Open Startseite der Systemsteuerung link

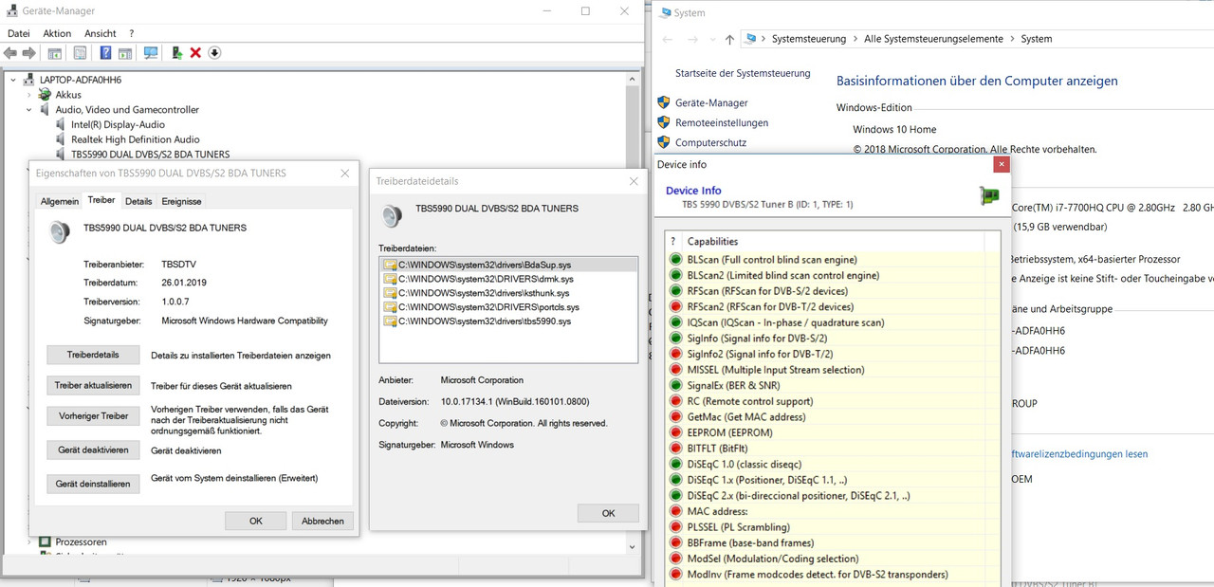point(743,73)
